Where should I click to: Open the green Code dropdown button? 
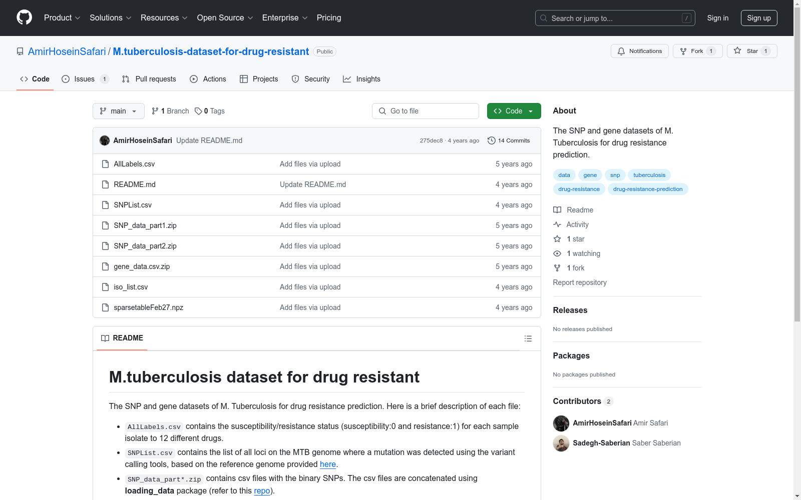(514, 111)
